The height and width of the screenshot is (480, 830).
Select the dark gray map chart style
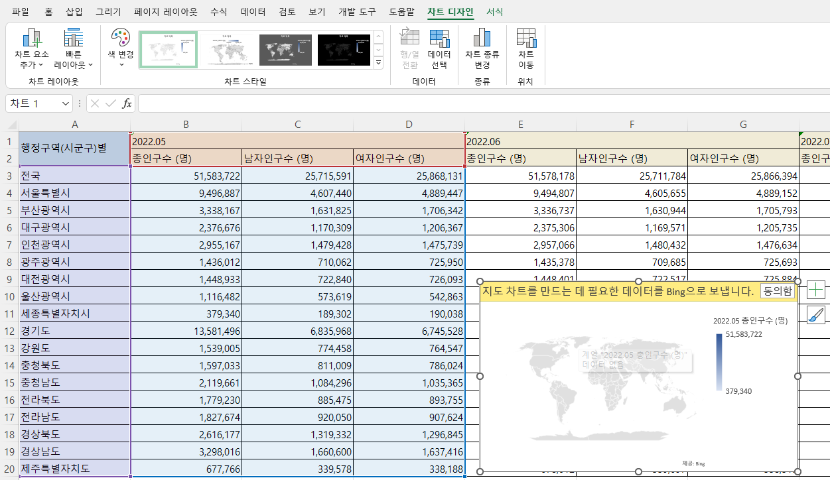[x=285, y=49]
